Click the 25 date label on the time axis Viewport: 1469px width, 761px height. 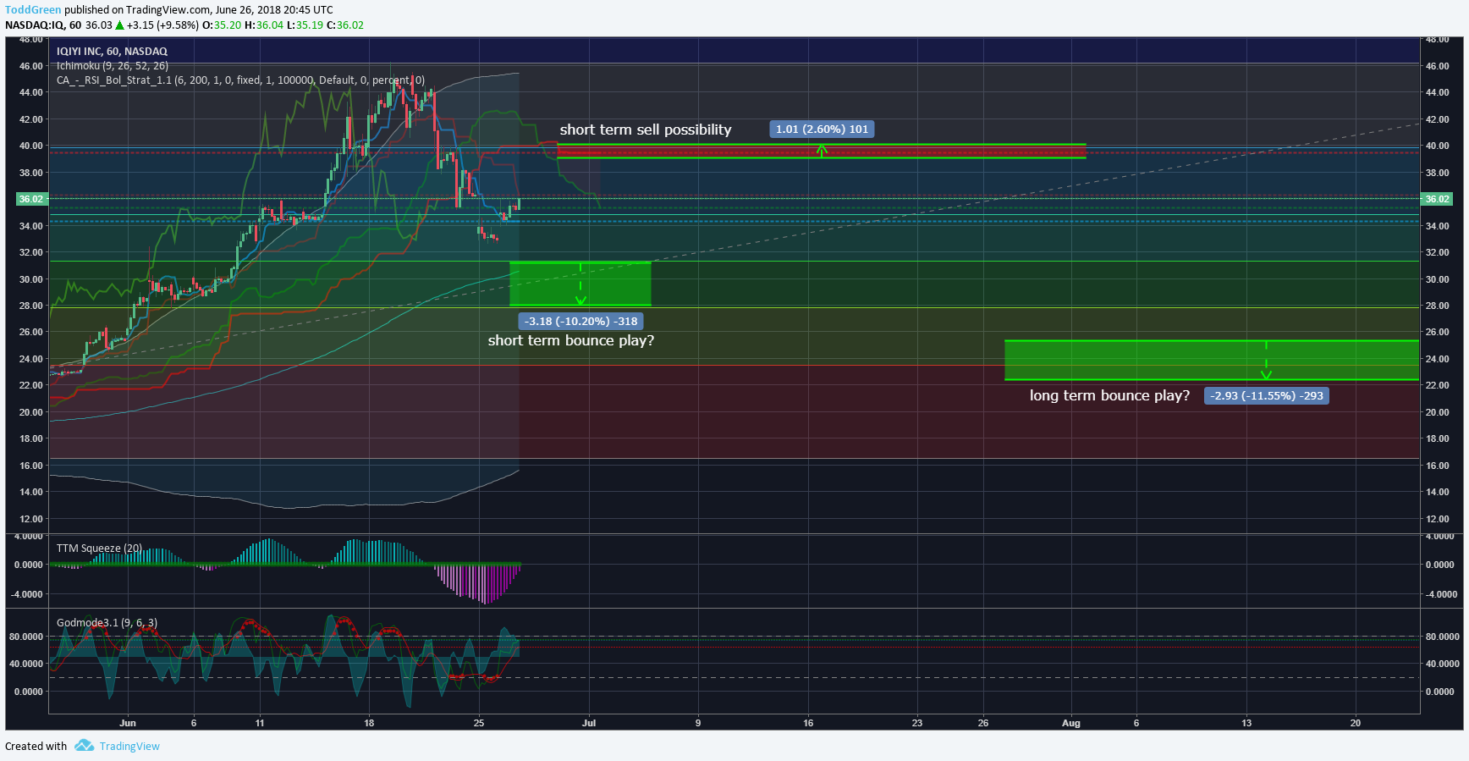[x=479, y=723]
